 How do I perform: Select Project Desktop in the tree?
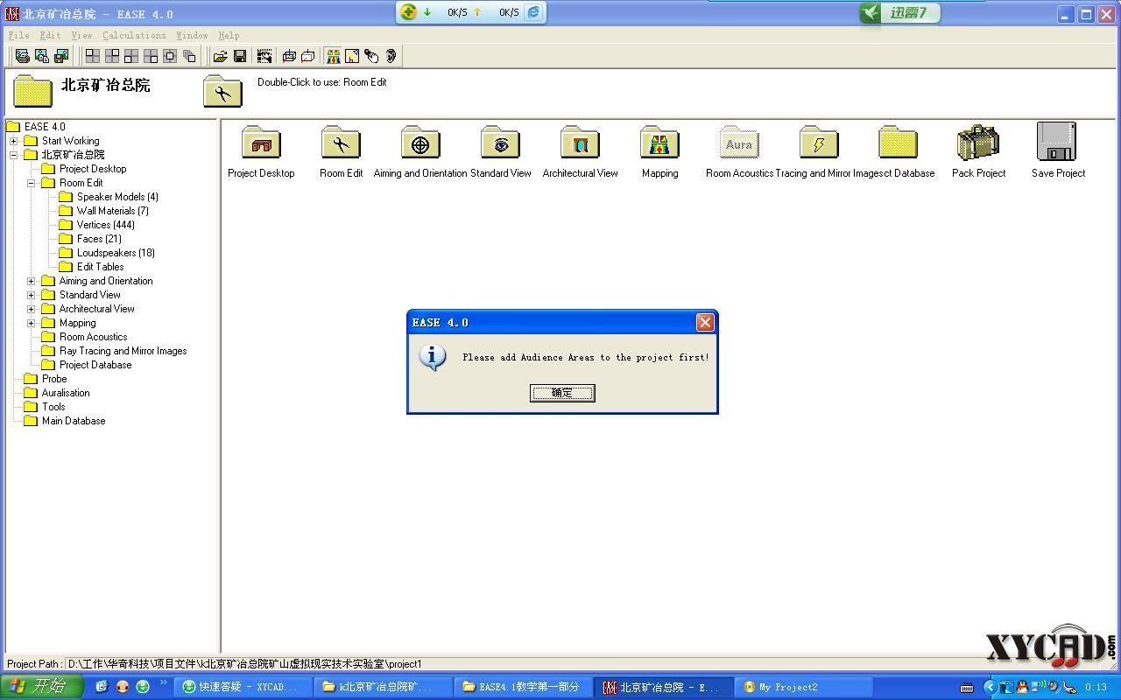coord(93,169)
